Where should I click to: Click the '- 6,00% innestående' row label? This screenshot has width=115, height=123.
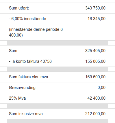pos(27,19)
